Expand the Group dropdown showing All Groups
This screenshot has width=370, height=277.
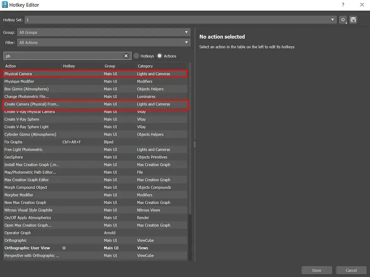pyautogui.click(x=103, y=32)
